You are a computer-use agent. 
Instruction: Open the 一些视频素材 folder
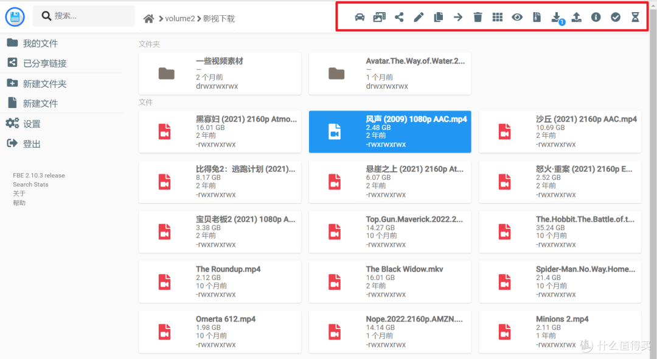pos(220,74)
